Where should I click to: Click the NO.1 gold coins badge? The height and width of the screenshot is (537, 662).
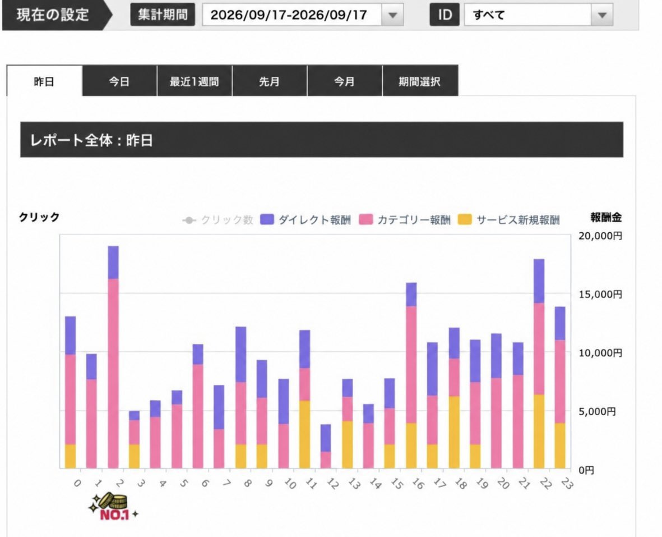click(x=112, y=506)
